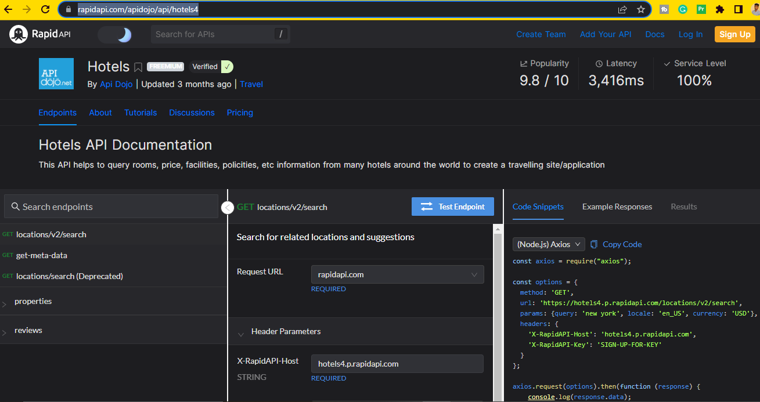Screen dimensions: 760x402
Task: Click the FREEMIUM badge
Action: point(165,67)
